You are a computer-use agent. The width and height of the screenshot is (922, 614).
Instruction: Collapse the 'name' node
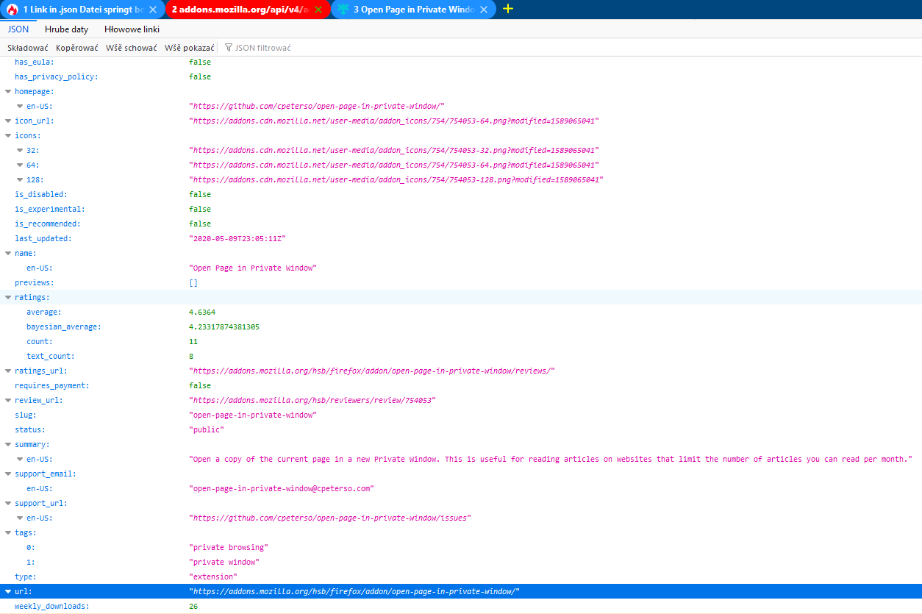point(8,253)
